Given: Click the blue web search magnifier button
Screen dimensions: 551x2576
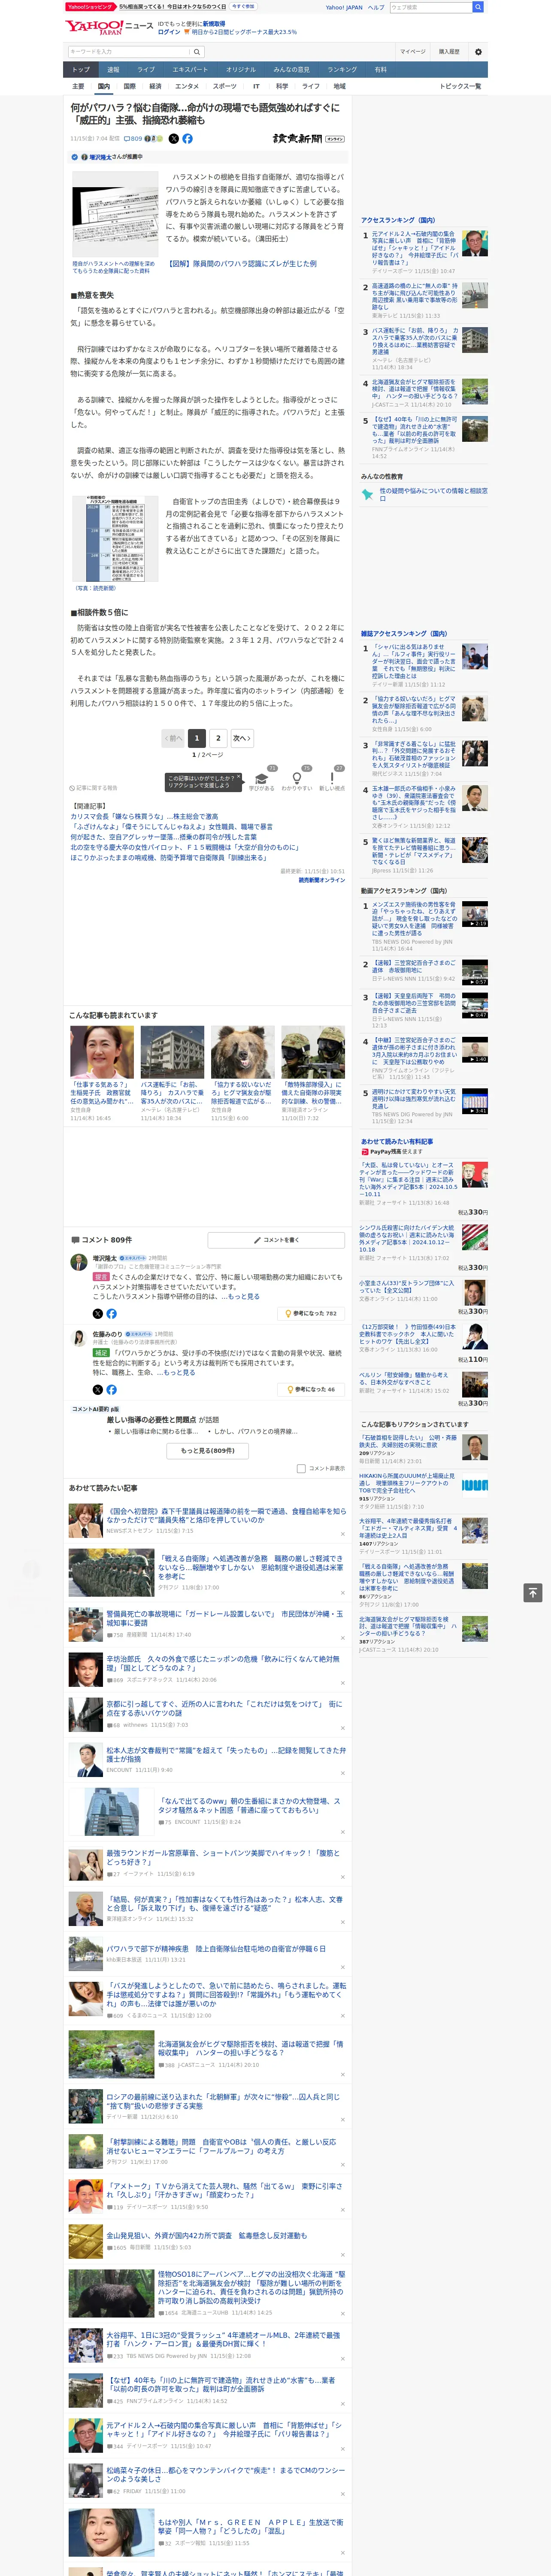Looking at the screenshot, I should (478, 7).
